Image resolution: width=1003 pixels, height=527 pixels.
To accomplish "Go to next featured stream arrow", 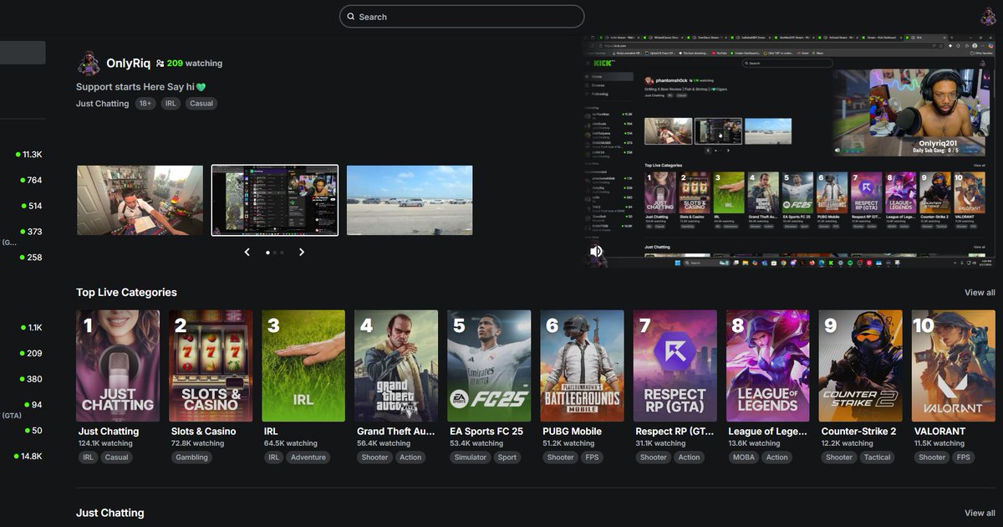I will [302, 252].
